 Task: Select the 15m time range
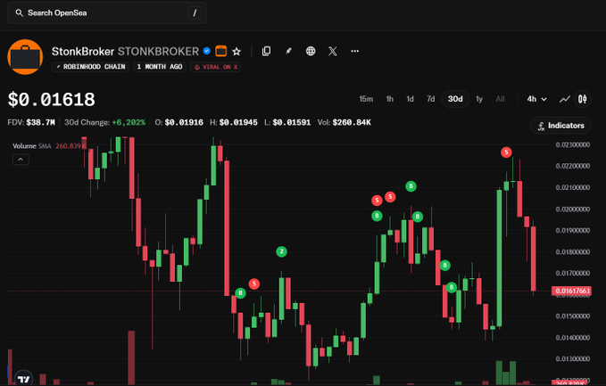366,99
